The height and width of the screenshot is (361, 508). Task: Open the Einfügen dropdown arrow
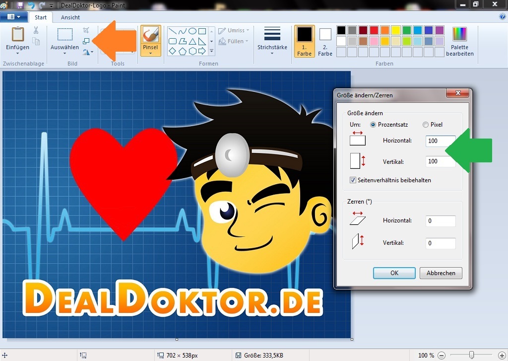(x=17, y=53)
